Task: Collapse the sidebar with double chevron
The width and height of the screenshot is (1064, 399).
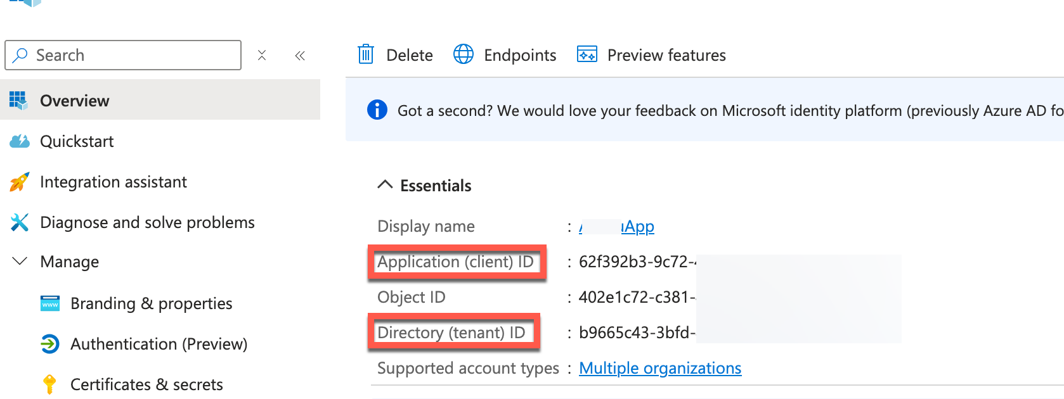Action: [300, 56]
